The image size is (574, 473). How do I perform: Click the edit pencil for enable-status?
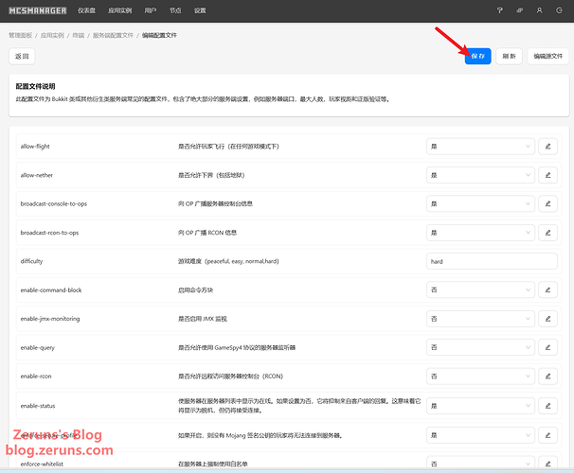(547, 406)
